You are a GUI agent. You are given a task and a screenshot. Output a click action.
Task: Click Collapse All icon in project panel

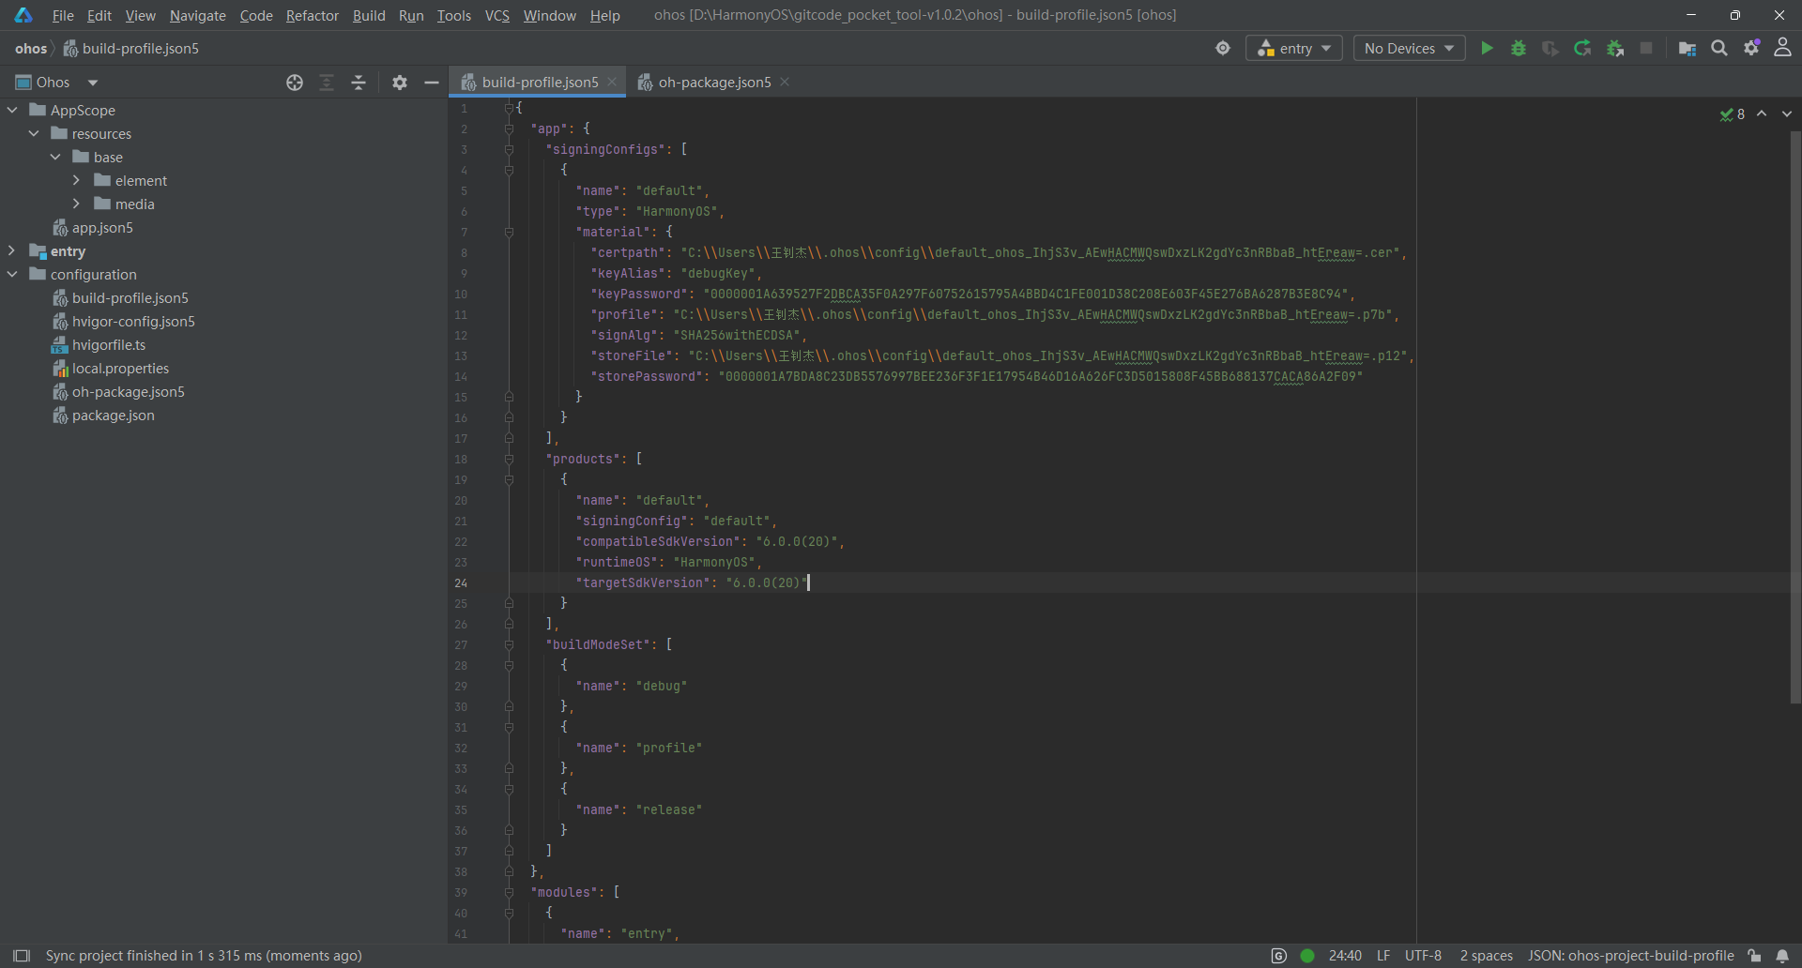pyautogui.click(x=359, y=83)
